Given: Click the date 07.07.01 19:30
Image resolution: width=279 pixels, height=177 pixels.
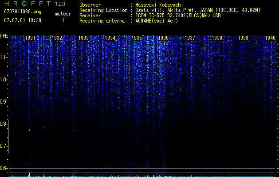Looking at the screenshot, I should [x=23, y=20].
